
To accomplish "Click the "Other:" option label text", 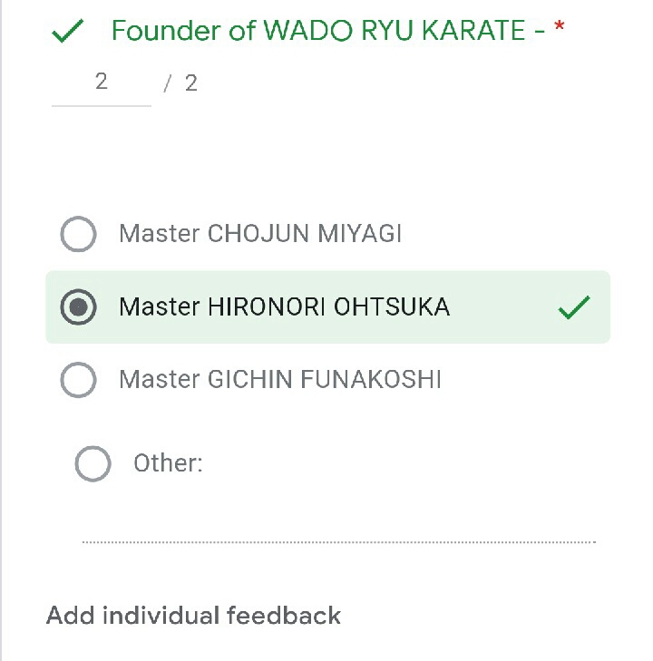I will tap(168, 463).
